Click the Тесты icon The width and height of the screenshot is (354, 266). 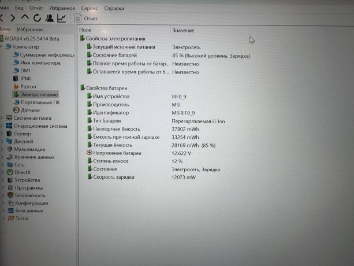tap(11, 218)
